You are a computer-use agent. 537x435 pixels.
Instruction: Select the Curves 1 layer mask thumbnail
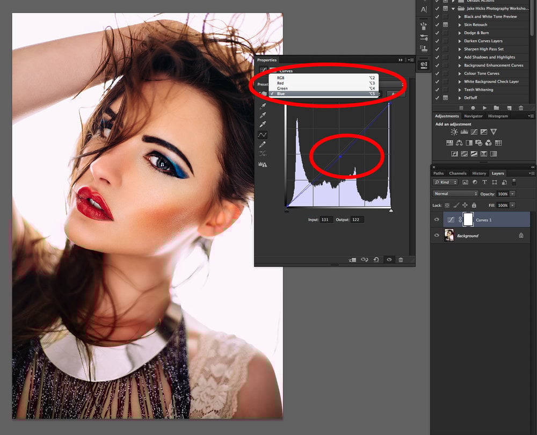click(x=468, y=220)
